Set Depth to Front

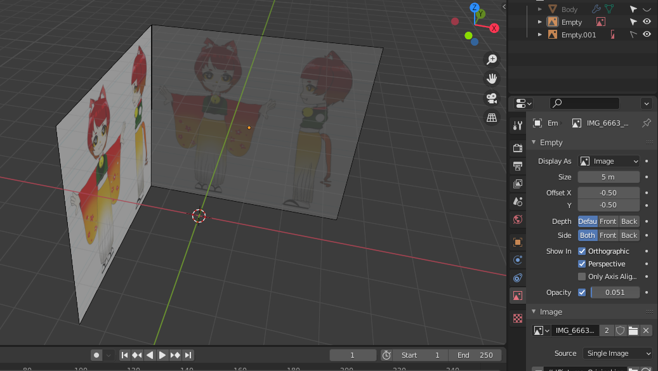pyautogui.click(x=608, y=221)
